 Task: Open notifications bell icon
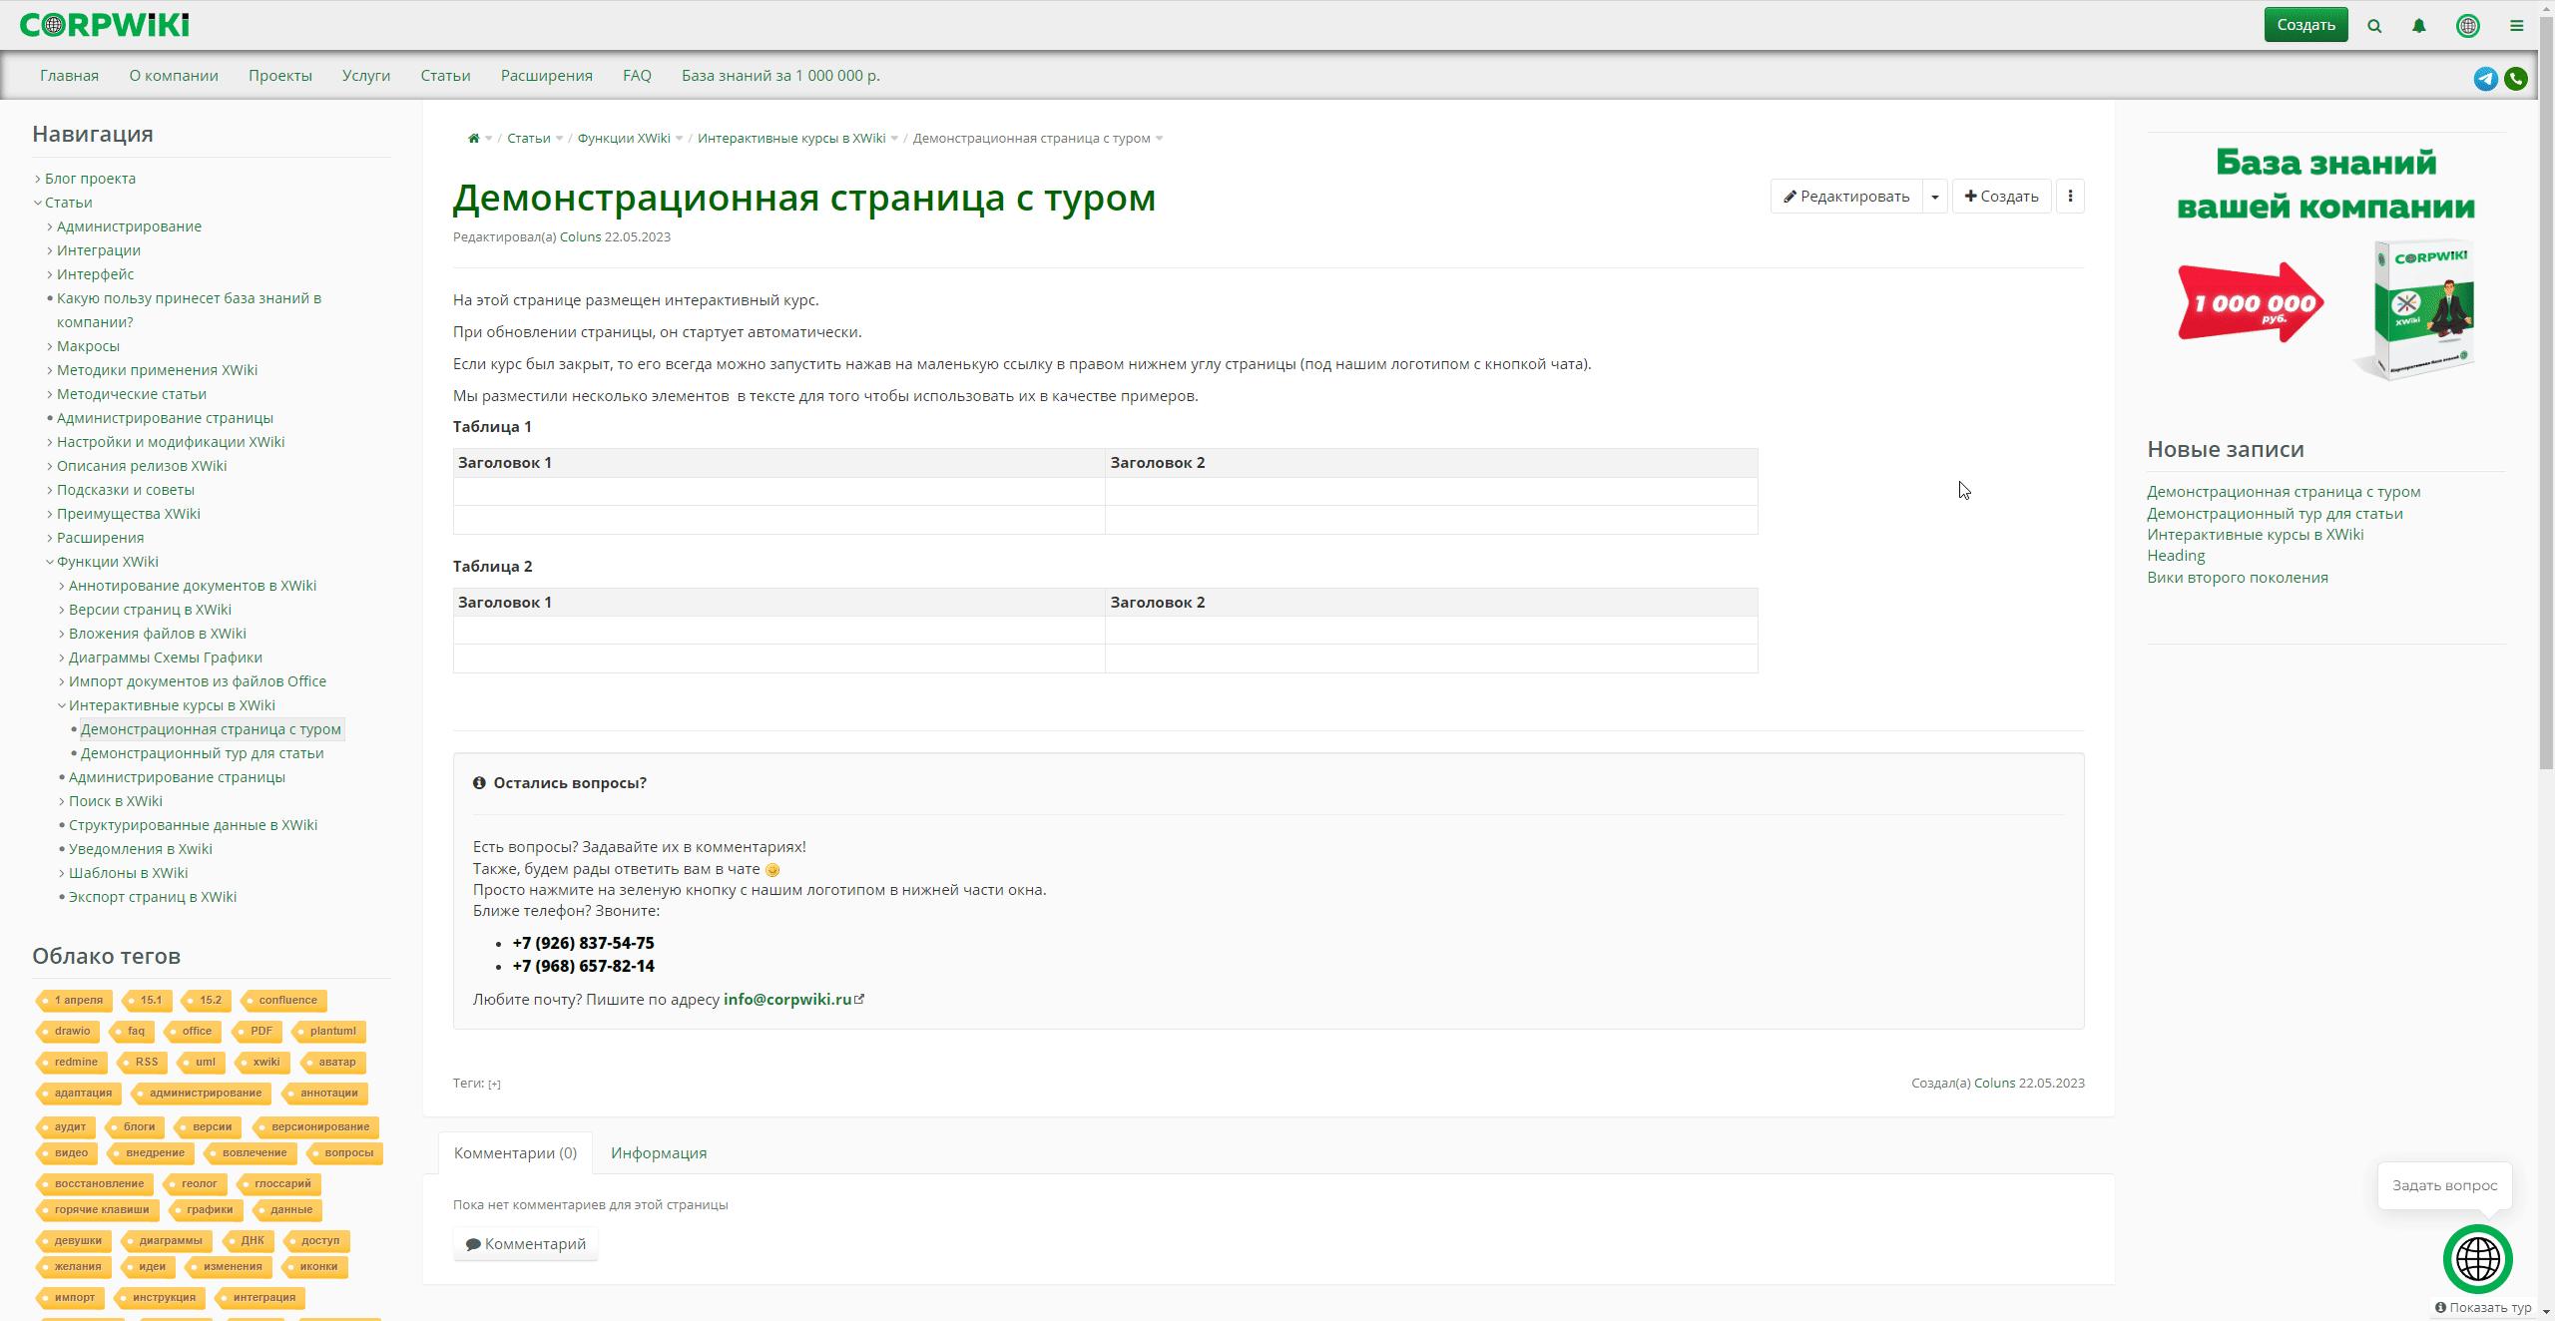coord(2419,26)
